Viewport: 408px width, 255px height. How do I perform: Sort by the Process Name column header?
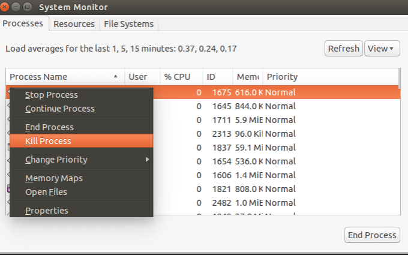[60, 77]
